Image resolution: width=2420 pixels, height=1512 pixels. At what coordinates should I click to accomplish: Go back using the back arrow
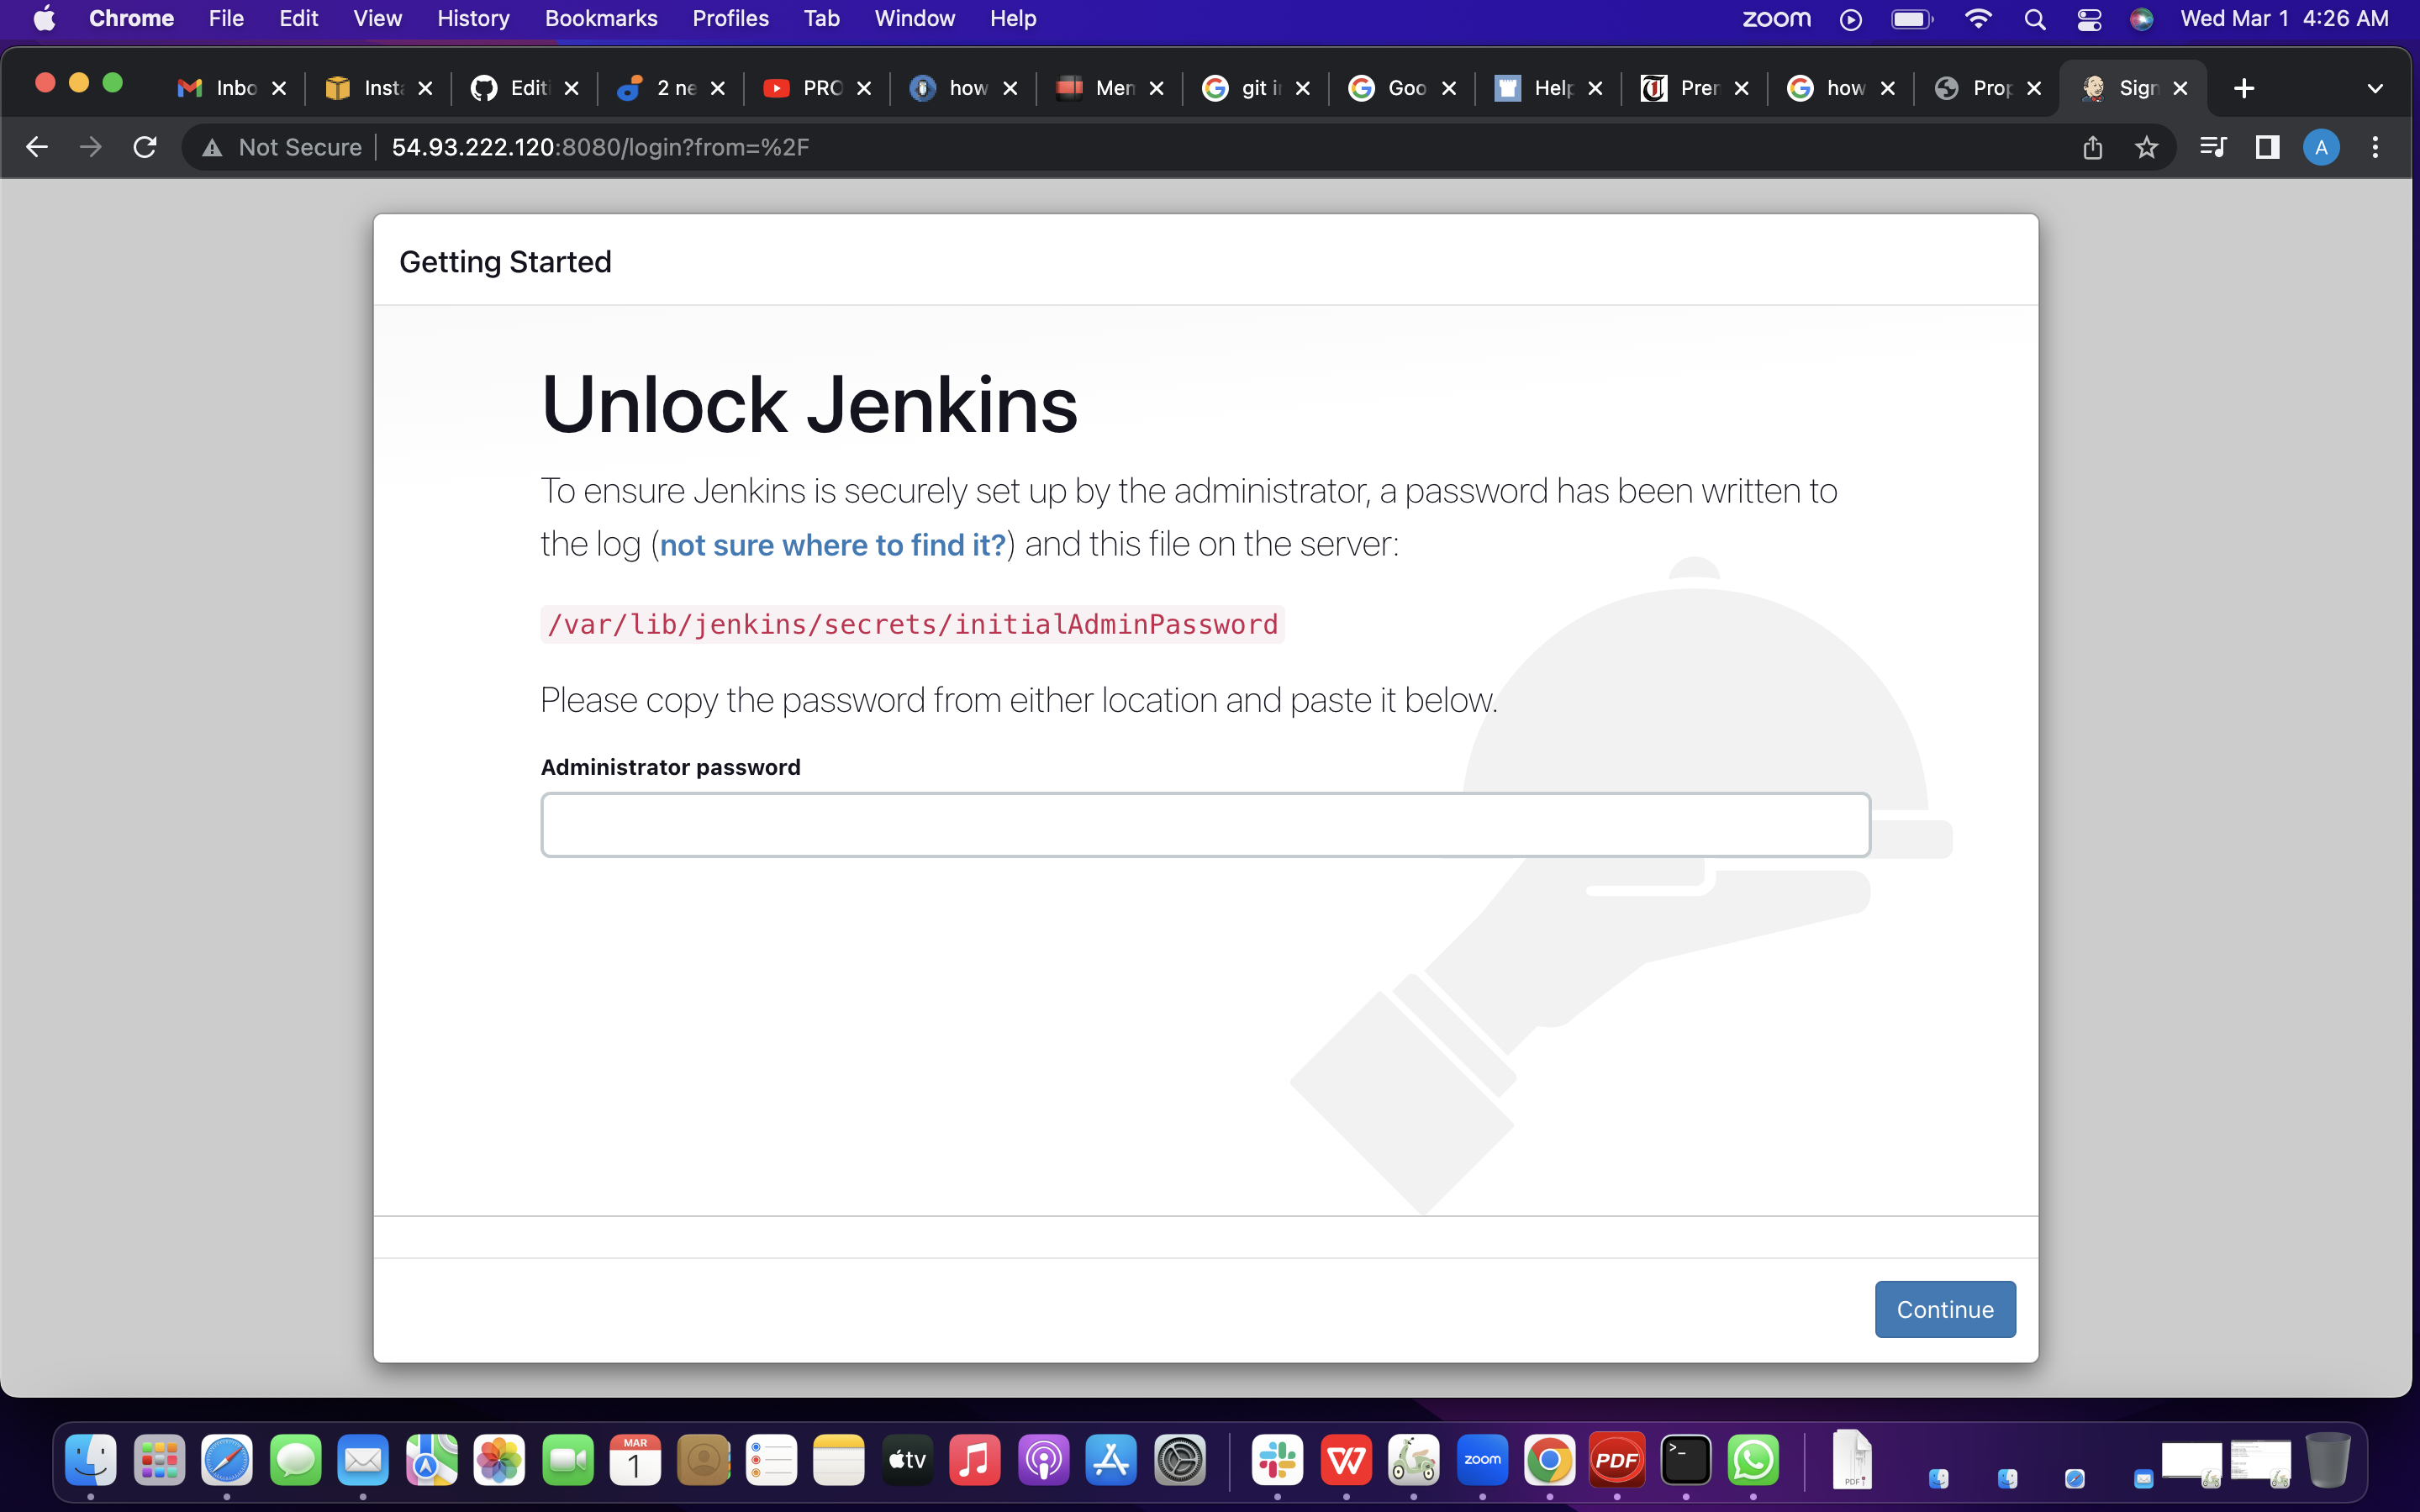pos(37,147)
